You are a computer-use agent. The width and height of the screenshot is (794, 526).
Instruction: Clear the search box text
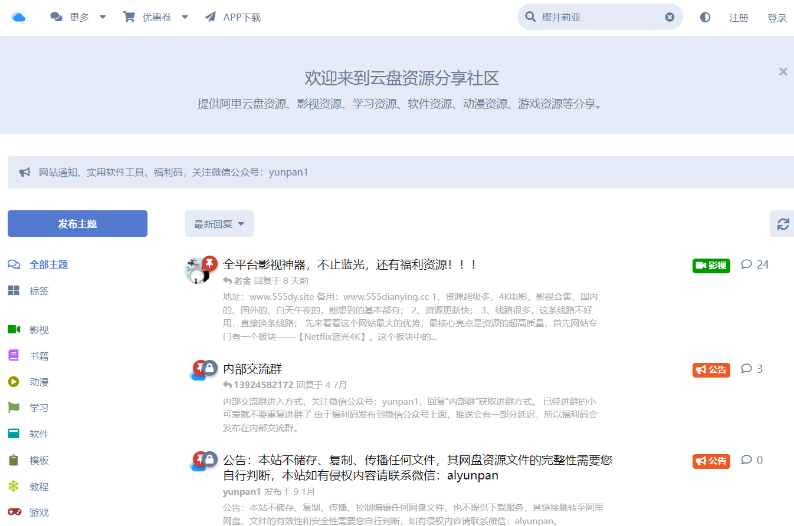click(x=670, y=17)
